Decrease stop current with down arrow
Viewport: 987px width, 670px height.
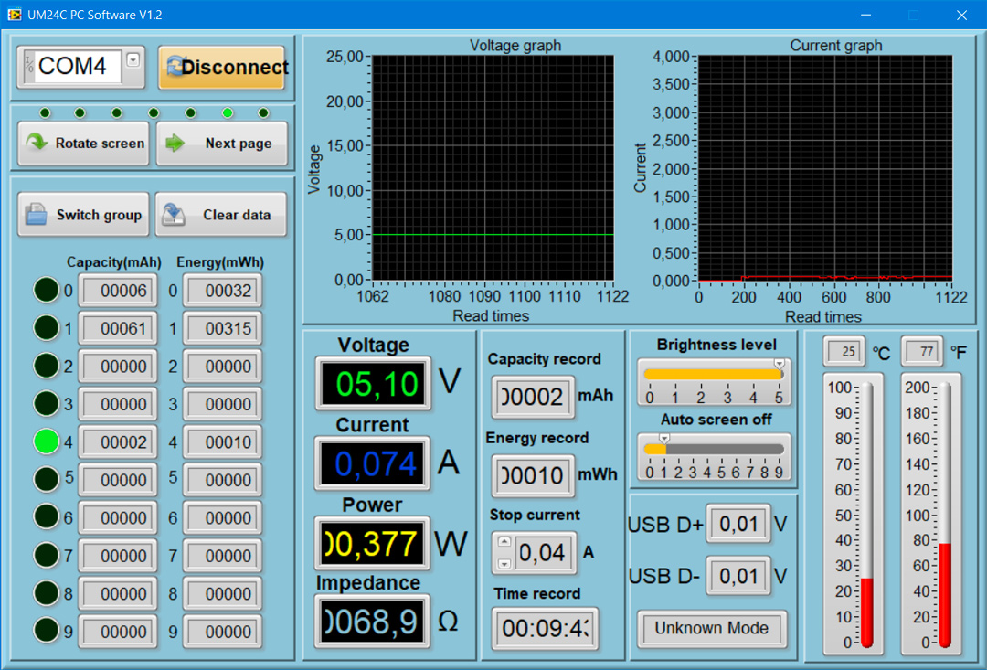click(x=504, y=562)
